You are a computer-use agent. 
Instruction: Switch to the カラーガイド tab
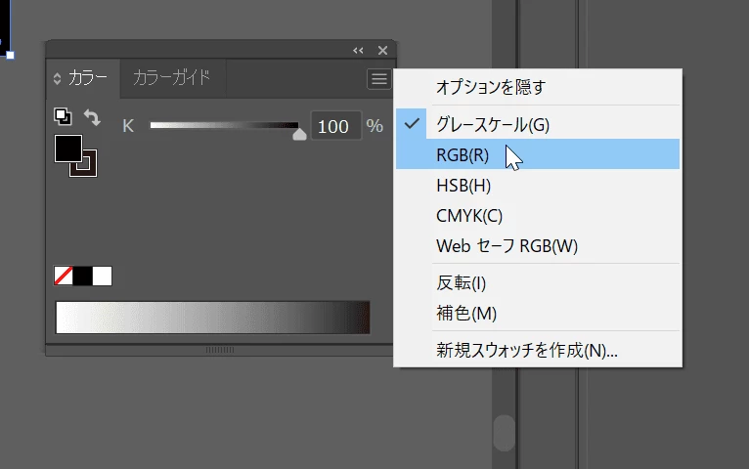click(x=172, y=77)
